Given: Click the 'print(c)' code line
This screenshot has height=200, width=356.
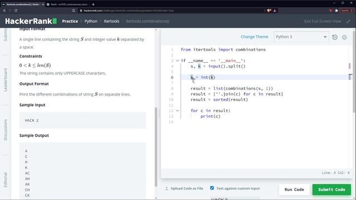Looking at the screenshot, I should tap(210, 116).
